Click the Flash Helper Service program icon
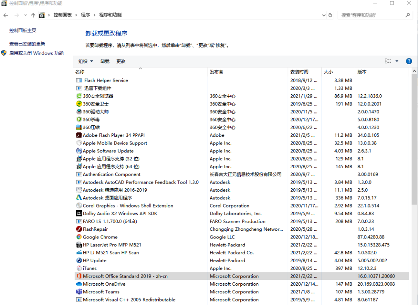This screenshot has height=305, width=418. click(79, 80)
